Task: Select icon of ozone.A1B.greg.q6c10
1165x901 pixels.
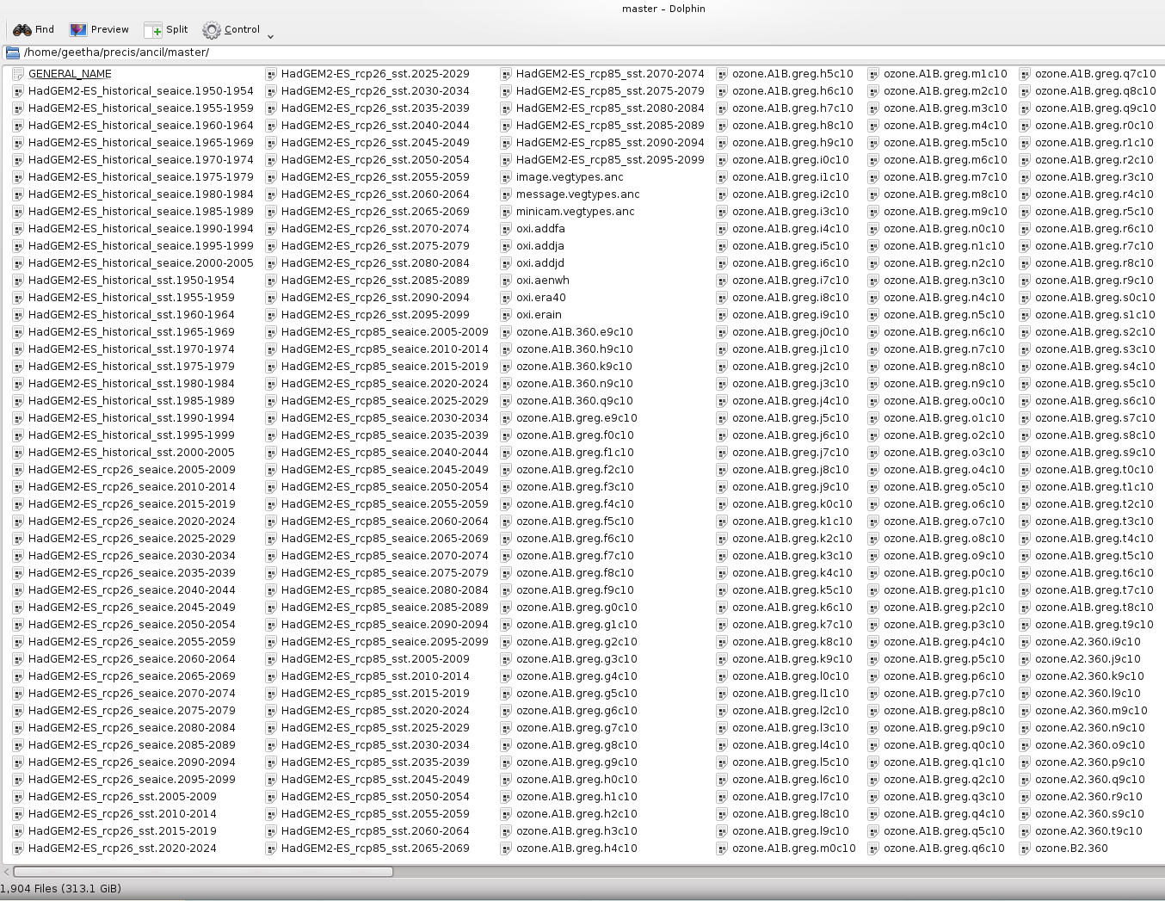Action: click(x=873, y=849)
